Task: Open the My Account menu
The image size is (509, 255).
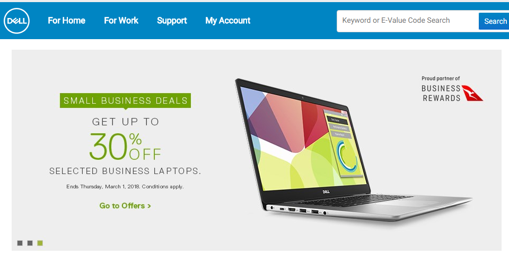Action: pyautogui.click(x=227, y=21)
